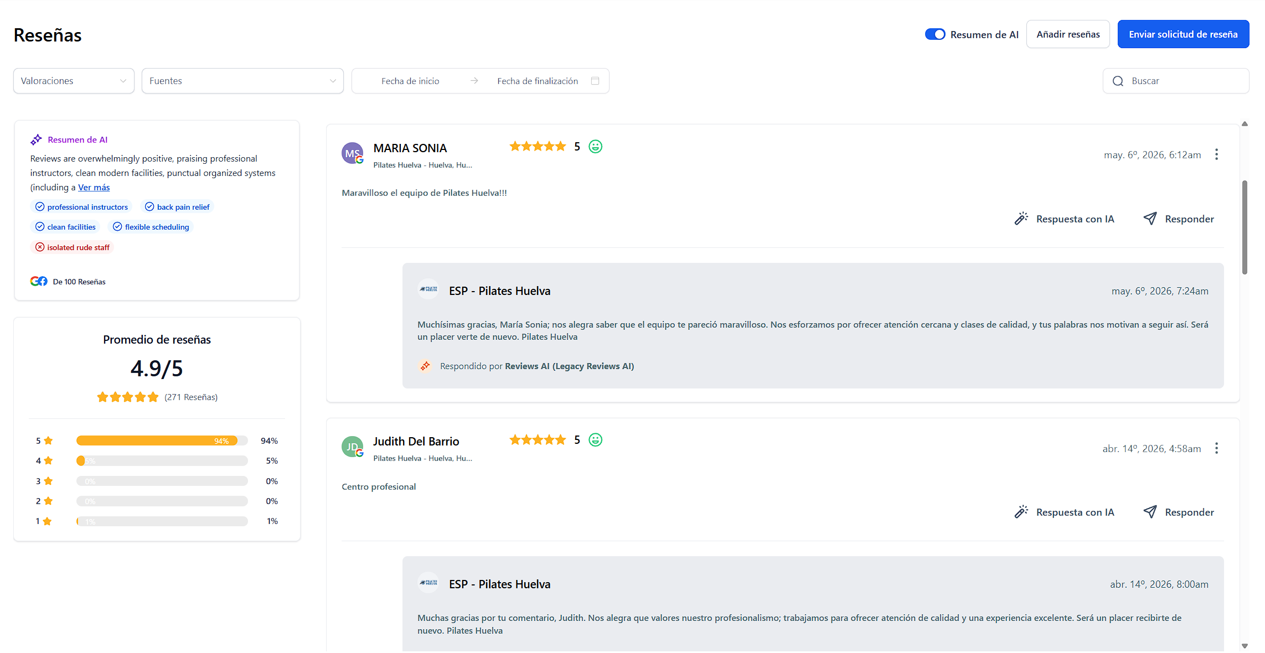Click the 2 star rating bar
This screenshot has width=1265, height=653.
tap(162, 501)
